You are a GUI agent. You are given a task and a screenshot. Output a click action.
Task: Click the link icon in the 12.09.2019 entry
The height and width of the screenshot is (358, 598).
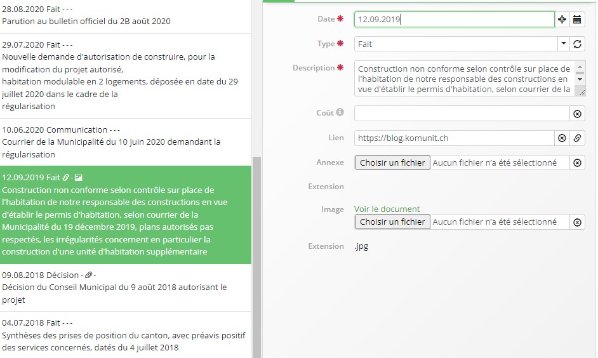click(x=65, y=177)
